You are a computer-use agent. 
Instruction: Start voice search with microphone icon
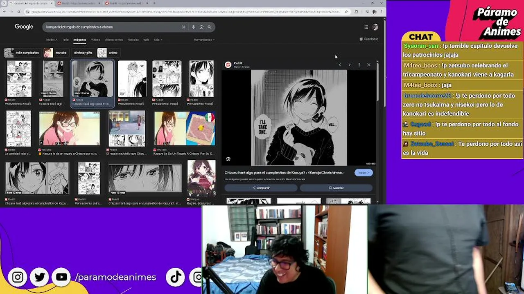(x=193, y=27)
